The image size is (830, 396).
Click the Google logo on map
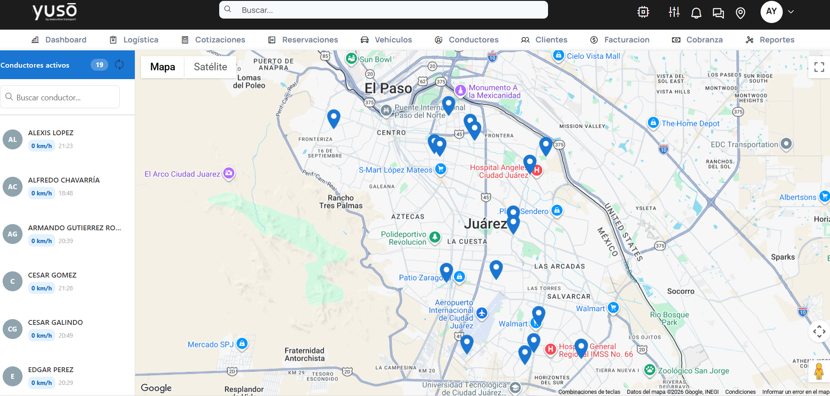point(156,388)
